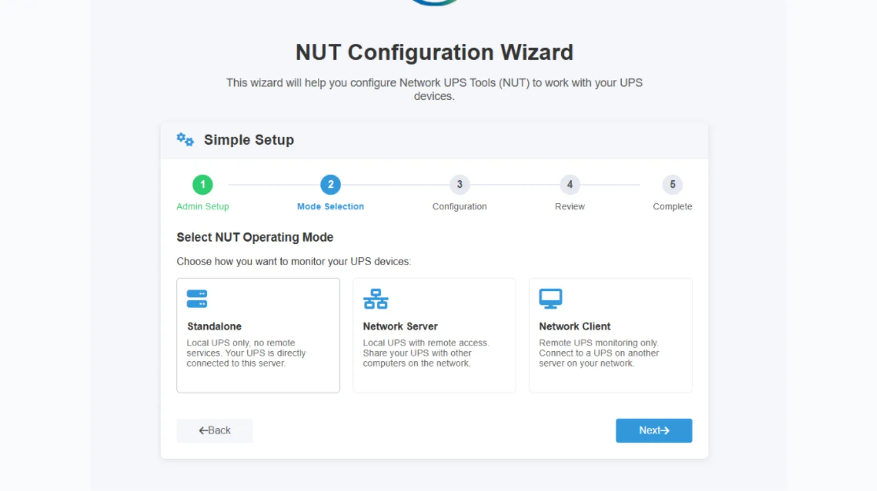
Task: Choose the Network Client mode title
Action: (x=574, y=327)
